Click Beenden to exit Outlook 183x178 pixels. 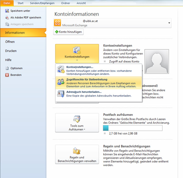pyautogui.click(x=16, y=75)
